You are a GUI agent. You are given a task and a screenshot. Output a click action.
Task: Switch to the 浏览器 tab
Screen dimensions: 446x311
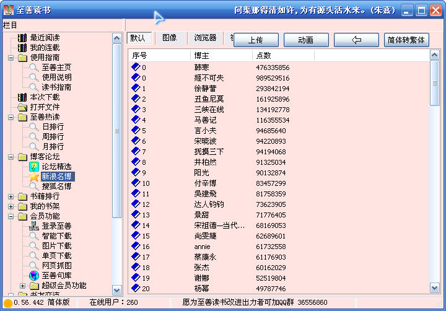point(206,38)
